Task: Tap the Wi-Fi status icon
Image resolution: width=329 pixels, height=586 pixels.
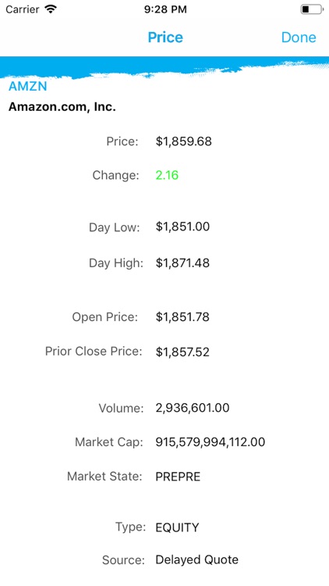Action: click(50, 9)
